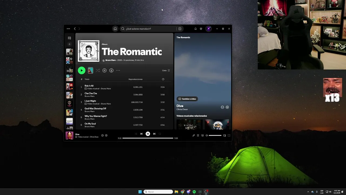Click the minus icon in the player bar

(102, 135)
